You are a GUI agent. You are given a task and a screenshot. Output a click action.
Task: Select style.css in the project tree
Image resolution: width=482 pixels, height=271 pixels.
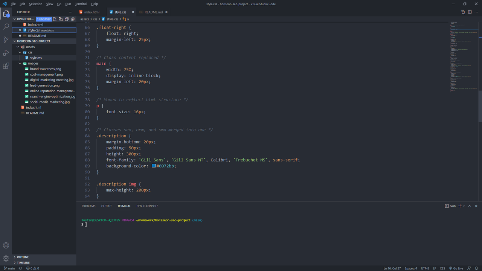(x=44, y=58)
